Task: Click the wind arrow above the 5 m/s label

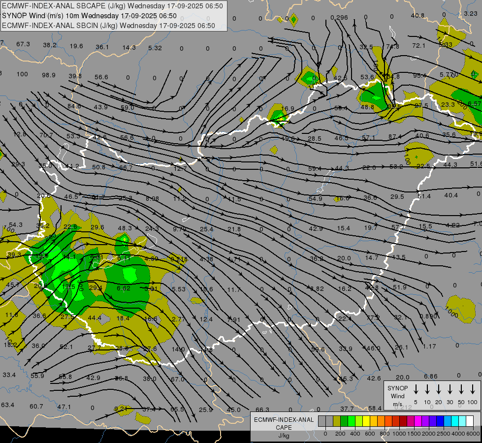Action: (x=416, y=389)
